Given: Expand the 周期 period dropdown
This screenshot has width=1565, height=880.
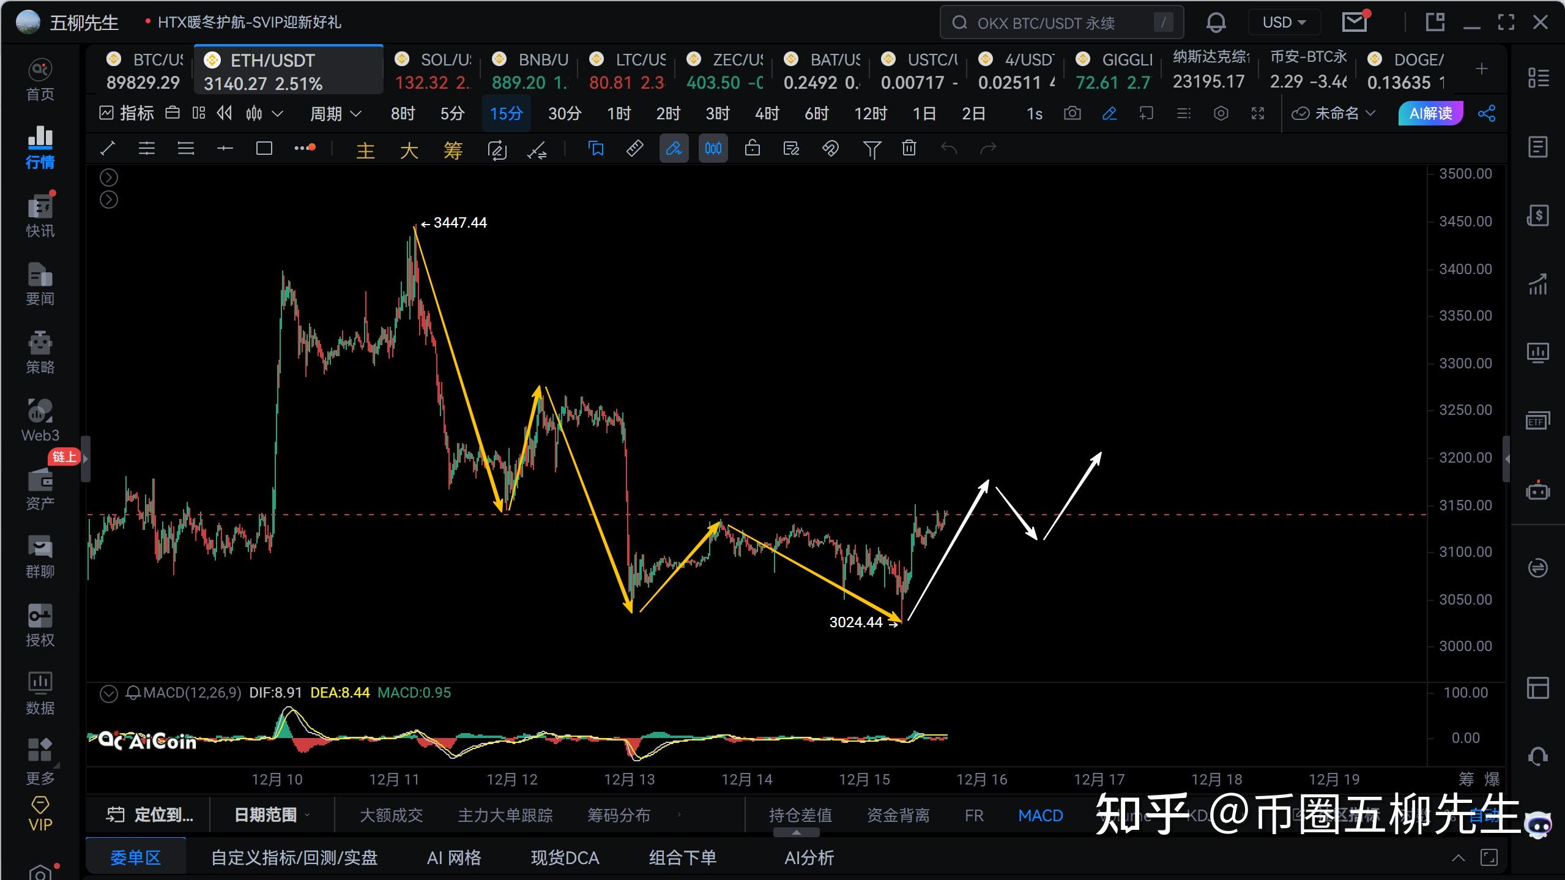Looking at the screenshot, I should point(336,113).
